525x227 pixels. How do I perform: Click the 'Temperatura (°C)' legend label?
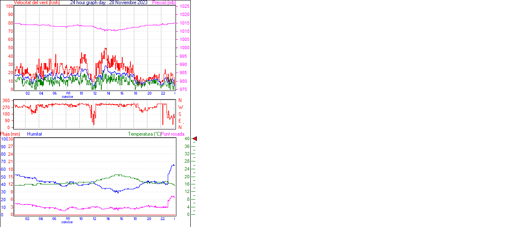[144, 134]
